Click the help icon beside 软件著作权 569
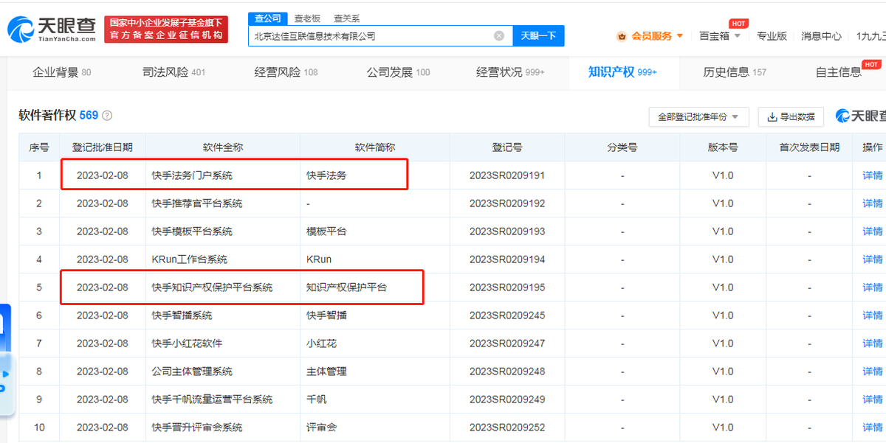The image size is (886, 443). (107, 116)
